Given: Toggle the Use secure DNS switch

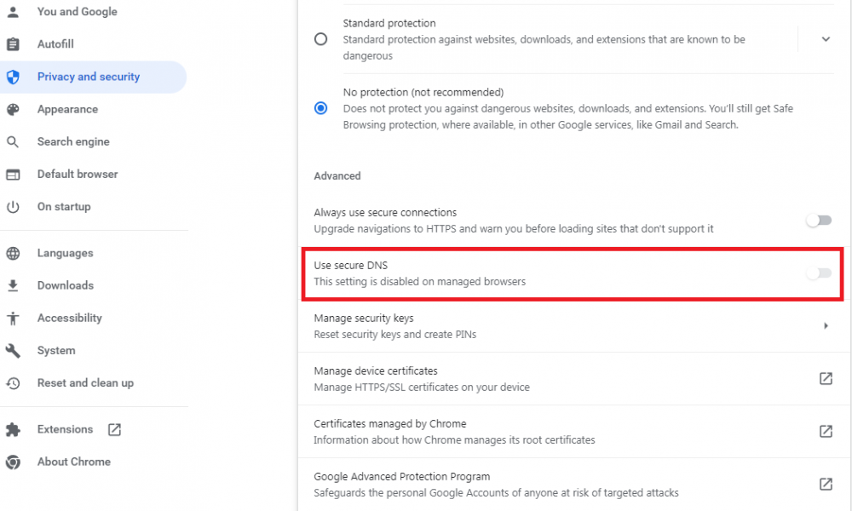Looking at the screenshot, I should click(x=818, y=273).
